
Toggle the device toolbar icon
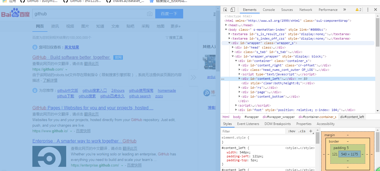click(x=233, y=9)
